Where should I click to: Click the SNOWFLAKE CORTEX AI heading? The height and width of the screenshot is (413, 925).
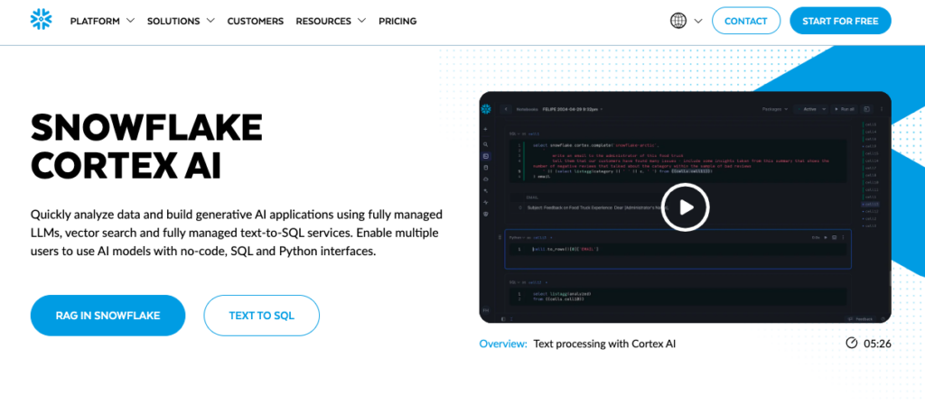tap(147, 146)
